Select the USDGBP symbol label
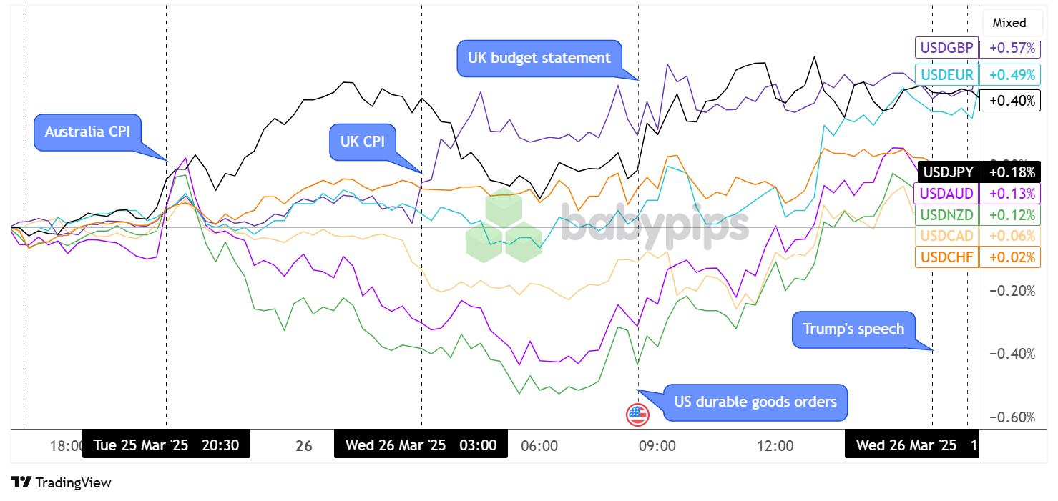1058x501 pixels. tap(949, 48)
